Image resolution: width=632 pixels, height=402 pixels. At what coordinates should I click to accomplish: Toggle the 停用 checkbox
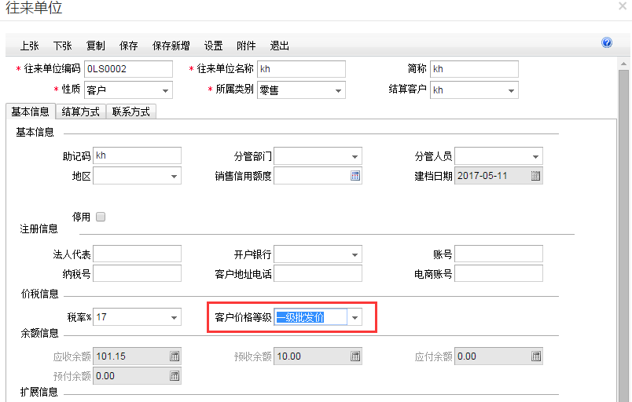point(100,217)
